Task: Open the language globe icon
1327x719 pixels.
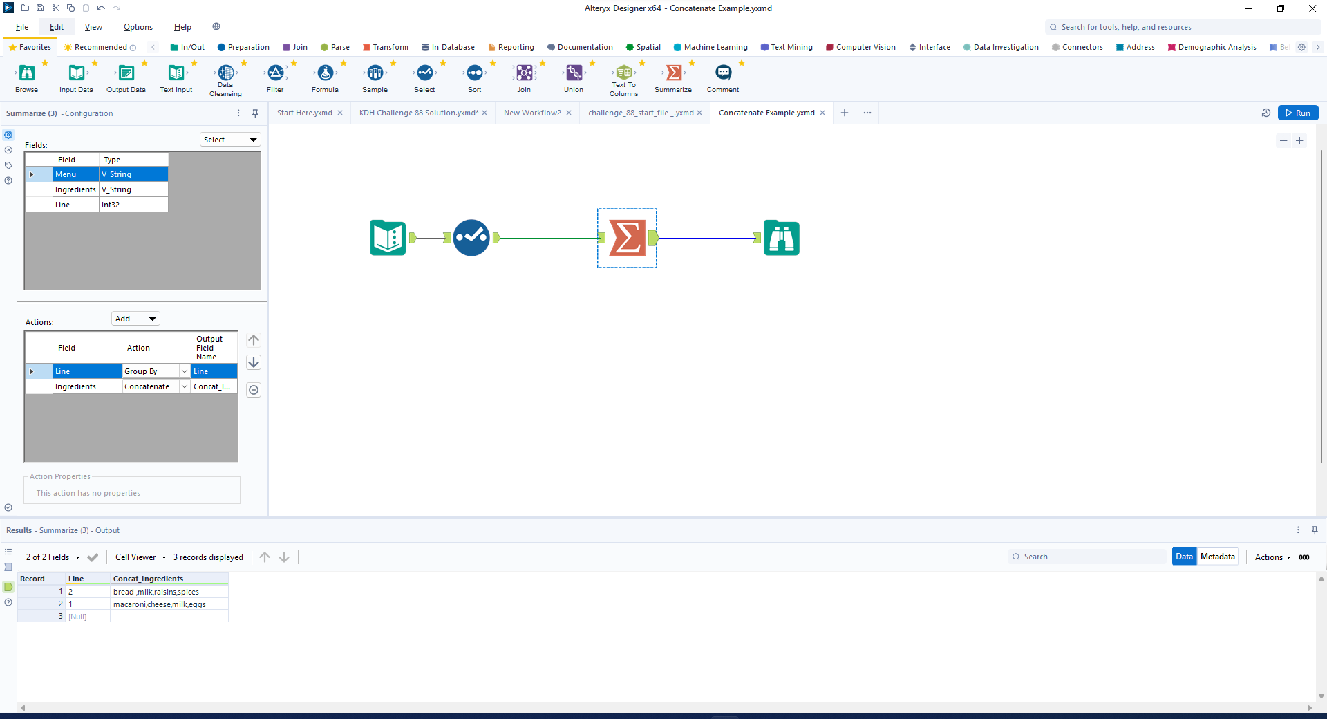Action: click(x=216, y=26)
